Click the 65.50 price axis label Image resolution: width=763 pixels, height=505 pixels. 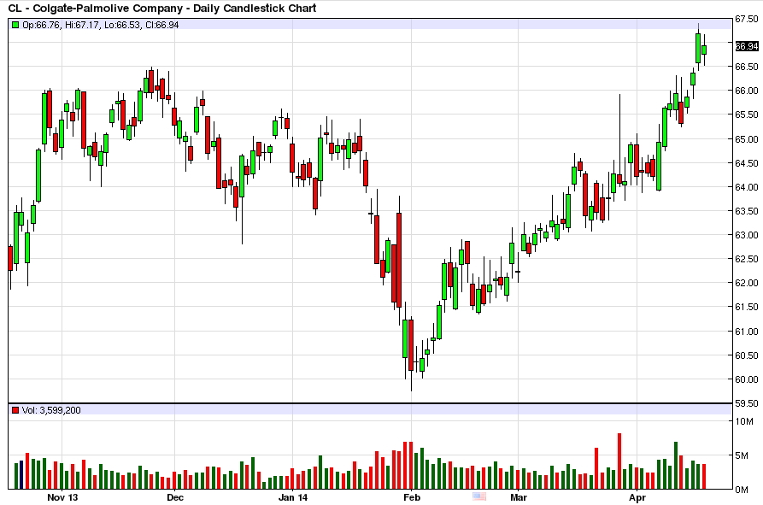tap(747, 115)
